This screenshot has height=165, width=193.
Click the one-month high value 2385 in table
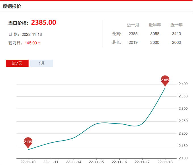click(133, 34)
